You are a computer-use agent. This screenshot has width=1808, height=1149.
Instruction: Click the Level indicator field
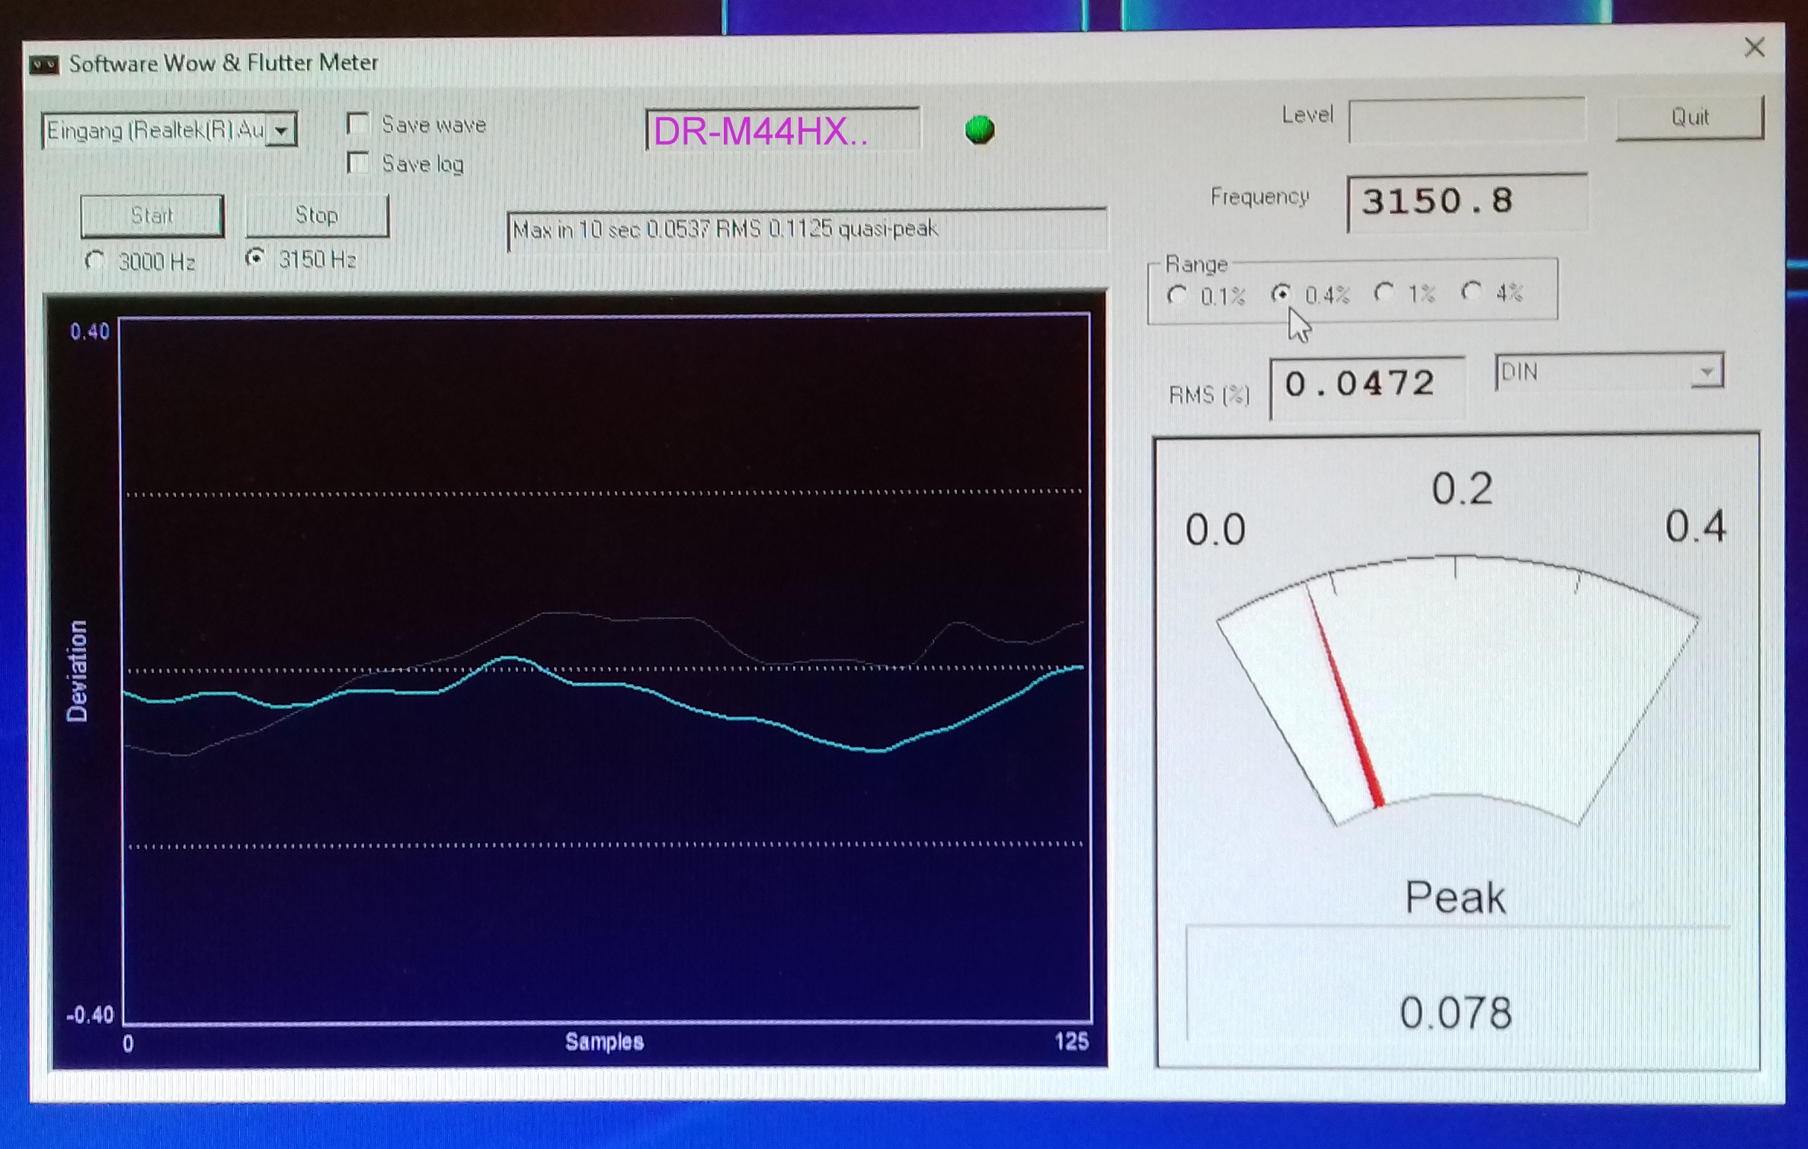click(1466, 120)
